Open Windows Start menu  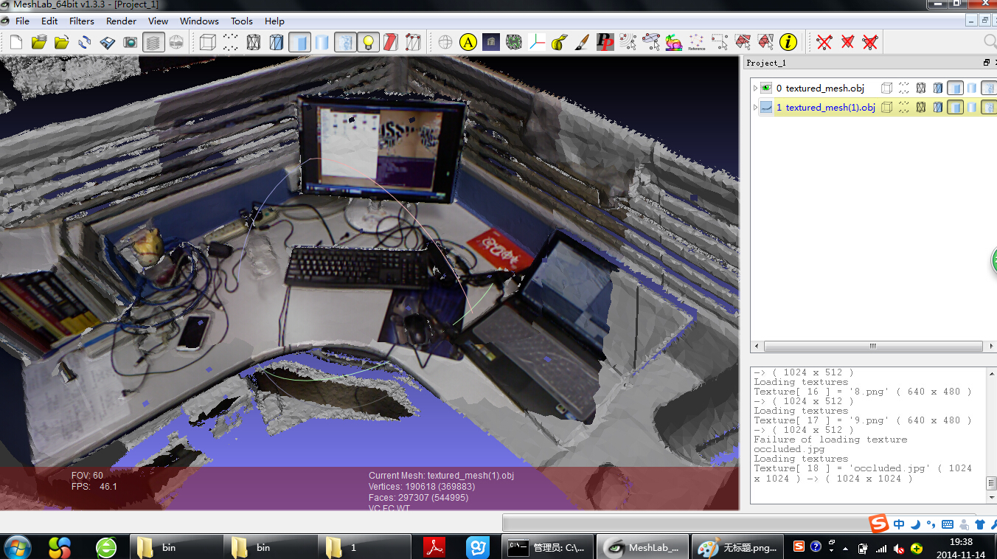pyautogui.click(x=17, y=547)
